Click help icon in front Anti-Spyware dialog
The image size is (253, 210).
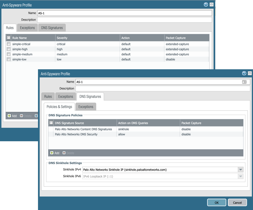click(244, 73)
